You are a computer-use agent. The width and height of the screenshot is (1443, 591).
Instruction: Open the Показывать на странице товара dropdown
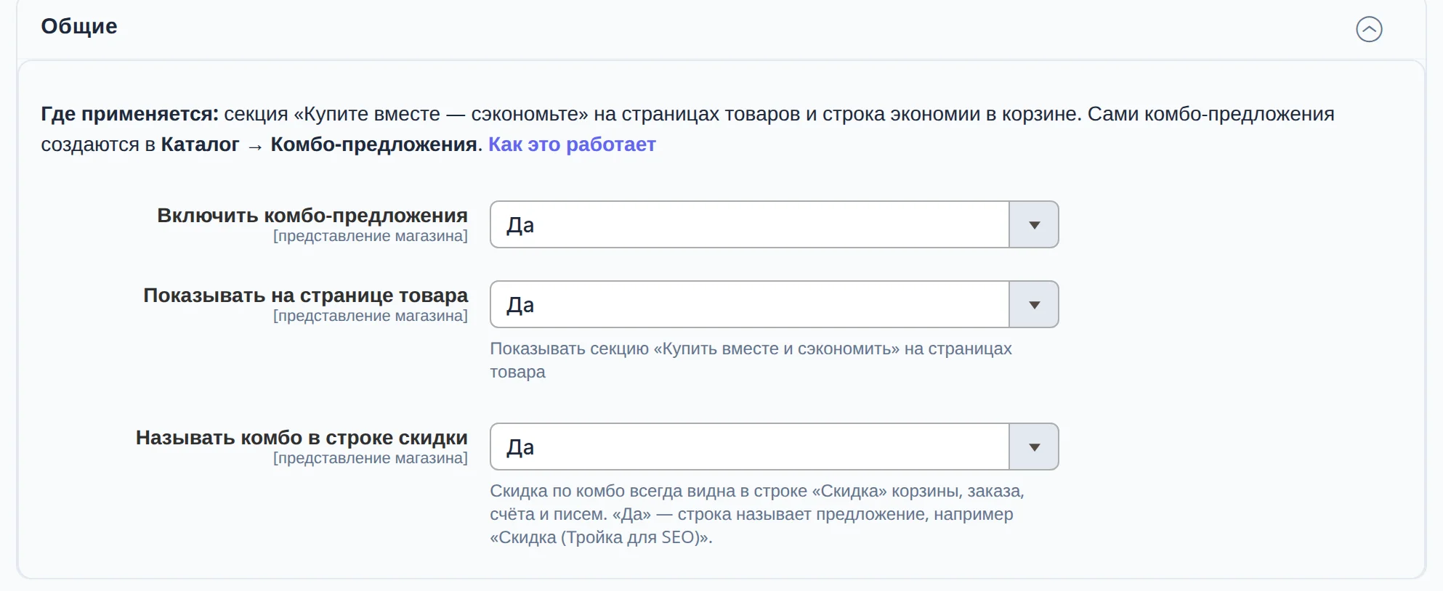[x=774, y=304]
